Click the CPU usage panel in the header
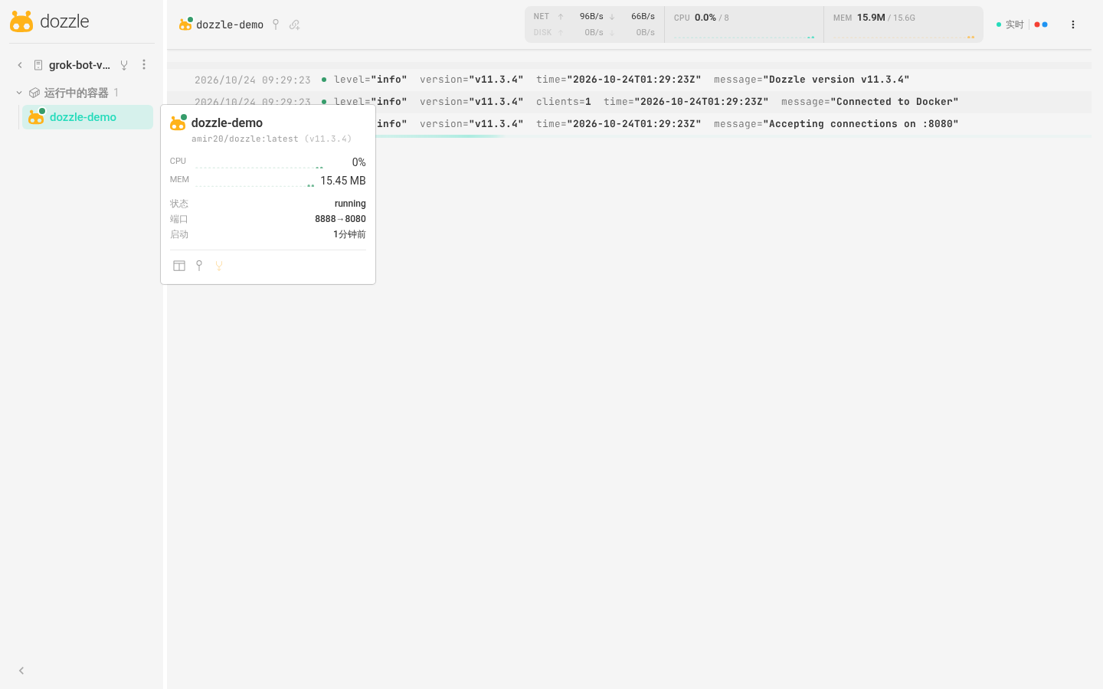 744,24
